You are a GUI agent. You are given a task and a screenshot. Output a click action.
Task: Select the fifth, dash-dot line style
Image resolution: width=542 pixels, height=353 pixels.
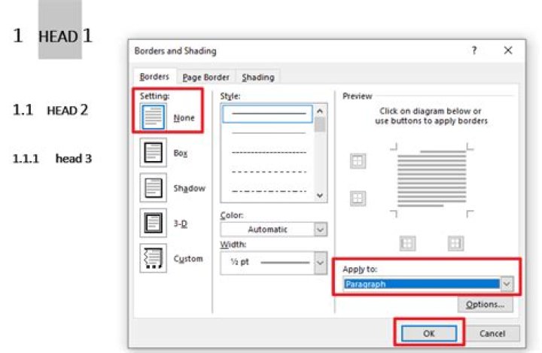coord(269,191)
